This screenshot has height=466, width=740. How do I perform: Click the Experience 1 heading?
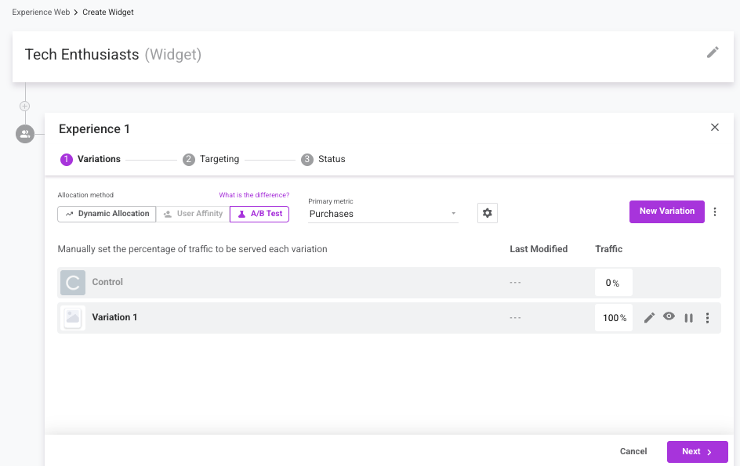click(94, 128)
